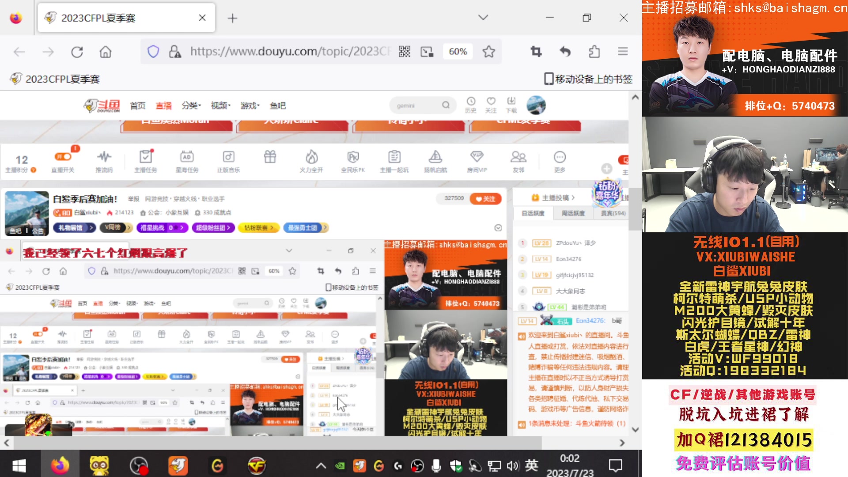Open 直播 in Douyu nav
848x477 pixels.
[x=164, y=106]
